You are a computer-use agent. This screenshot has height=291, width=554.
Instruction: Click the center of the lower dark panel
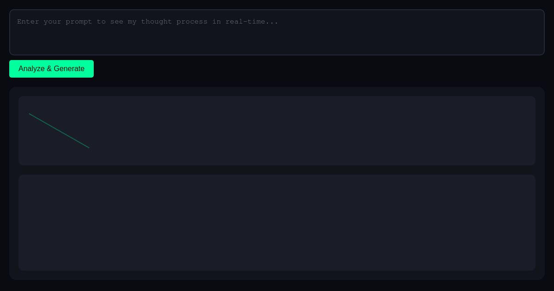coord(277,223)
